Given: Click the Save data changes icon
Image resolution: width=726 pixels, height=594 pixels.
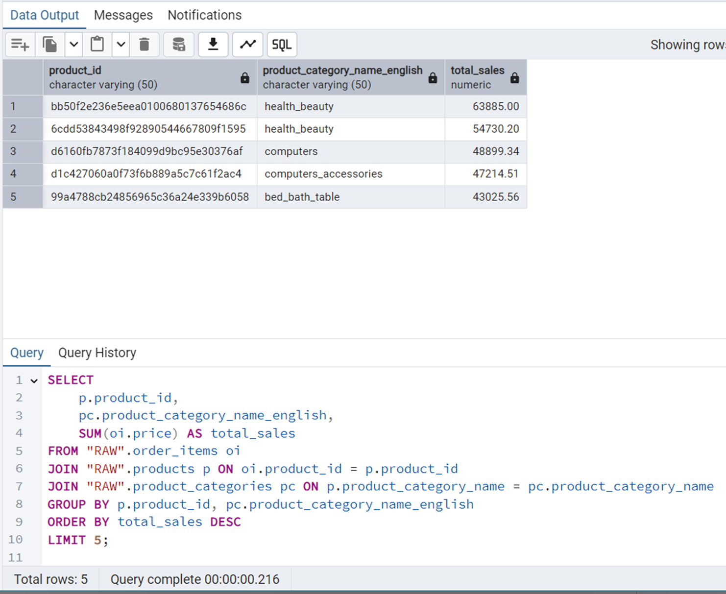Looking at the screenshot, I should 179,45.
